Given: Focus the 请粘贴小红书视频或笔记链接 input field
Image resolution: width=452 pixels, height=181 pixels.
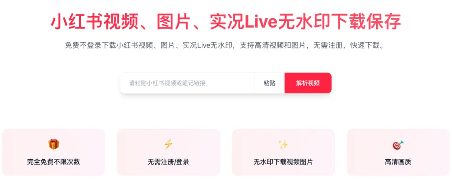Looking at the screenshot, I should (187, 83).
